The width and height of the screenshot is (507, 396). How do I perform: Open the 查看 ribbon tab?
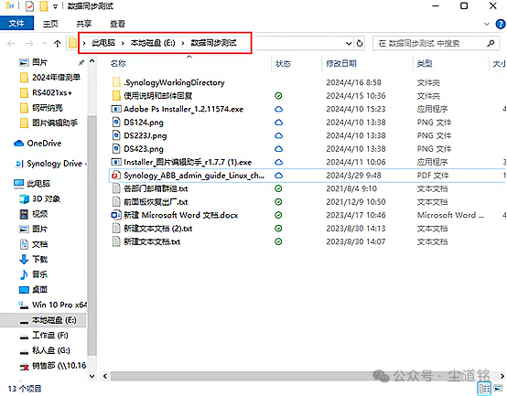[x=117, y=24]
